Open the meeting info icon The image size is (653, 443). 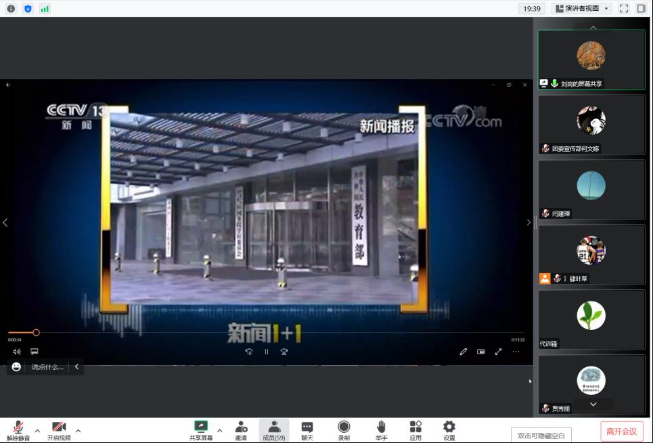click(x=12, y=8)
